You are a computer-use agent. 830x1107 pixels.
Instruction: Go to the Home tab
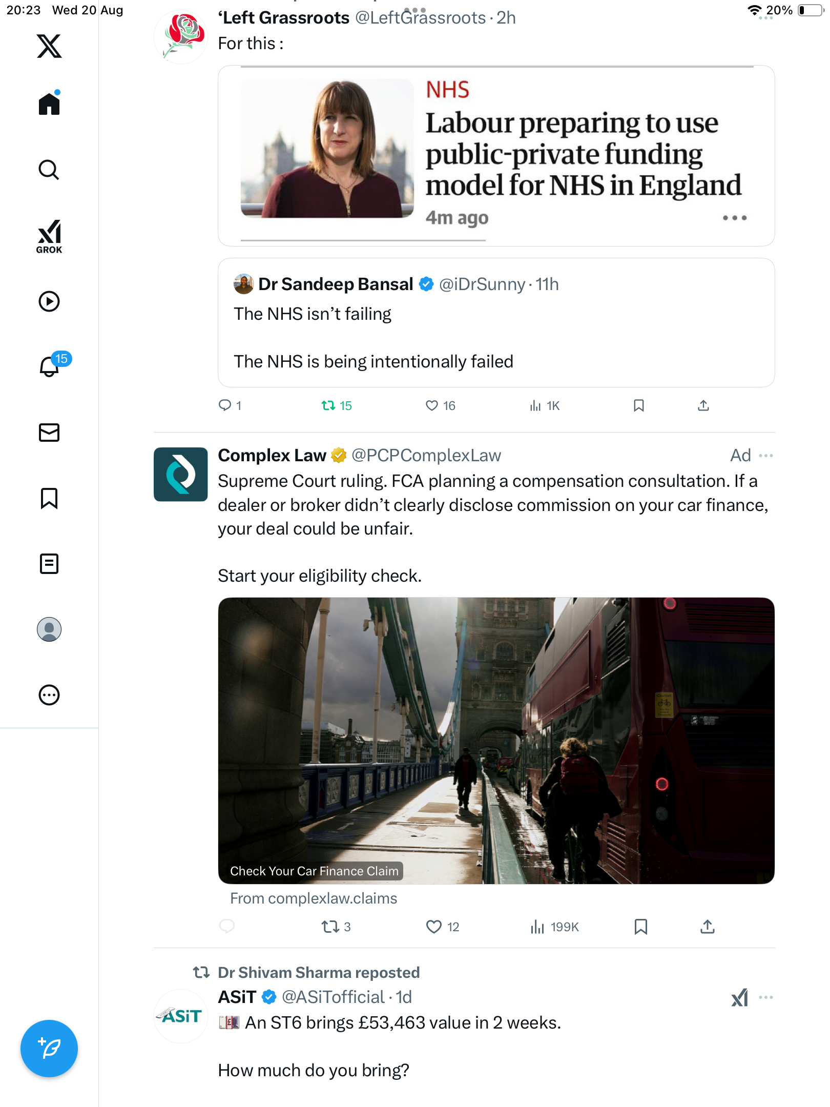tap(49, 104)
